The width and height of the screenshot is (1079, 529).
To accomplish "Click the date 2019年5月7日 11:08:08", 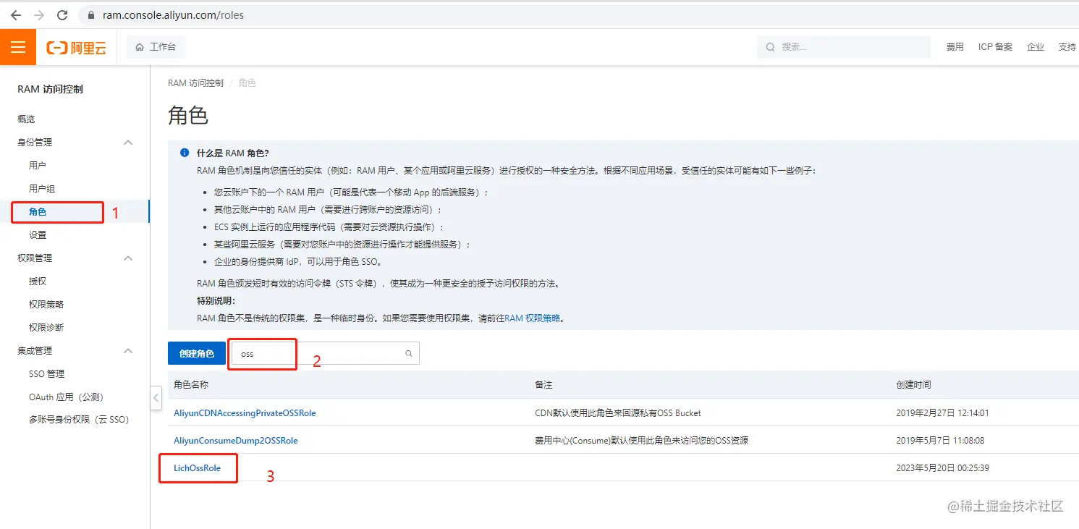I will (940, 441).
